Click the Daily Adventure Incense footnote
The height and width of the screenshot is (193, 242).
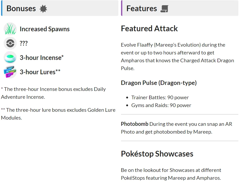click(53, 93)
